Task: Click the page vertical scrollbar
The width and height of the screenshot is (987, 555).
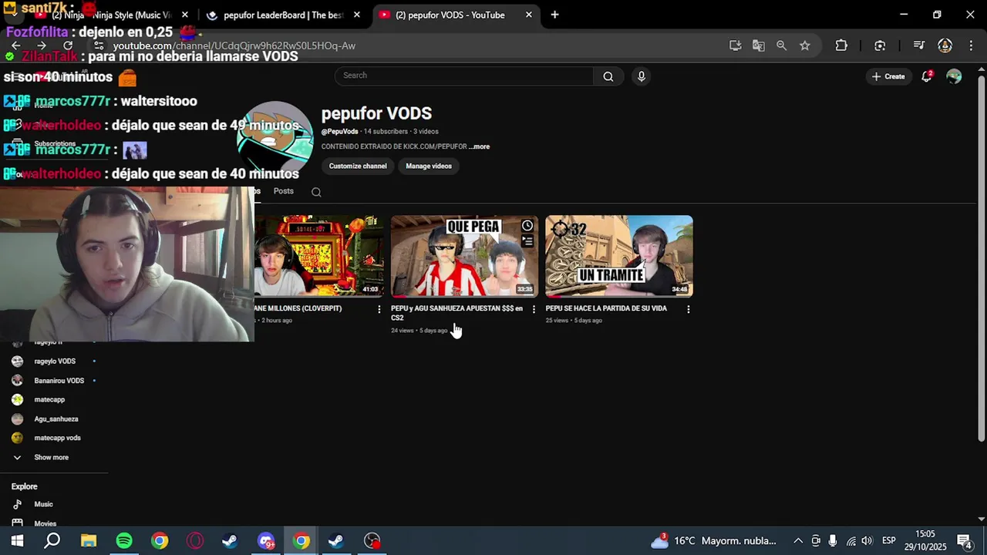Action: 981,258
